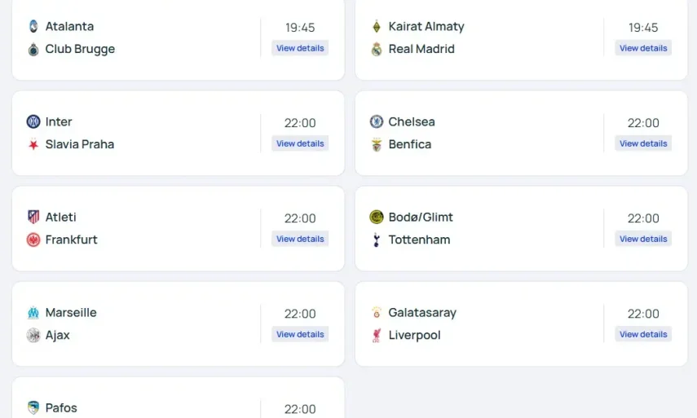Click the Galatasaray club badge
This screenshot has width=697, height=418.
[x=377, y=312]
